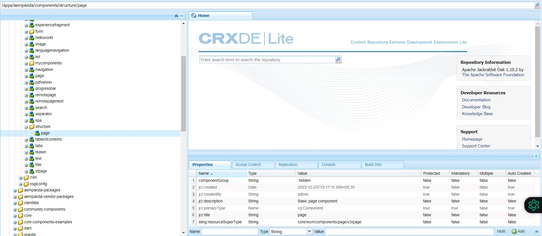Switch to the Access Control tab
The width and height of the screenshot is (542, 236).
253,165
